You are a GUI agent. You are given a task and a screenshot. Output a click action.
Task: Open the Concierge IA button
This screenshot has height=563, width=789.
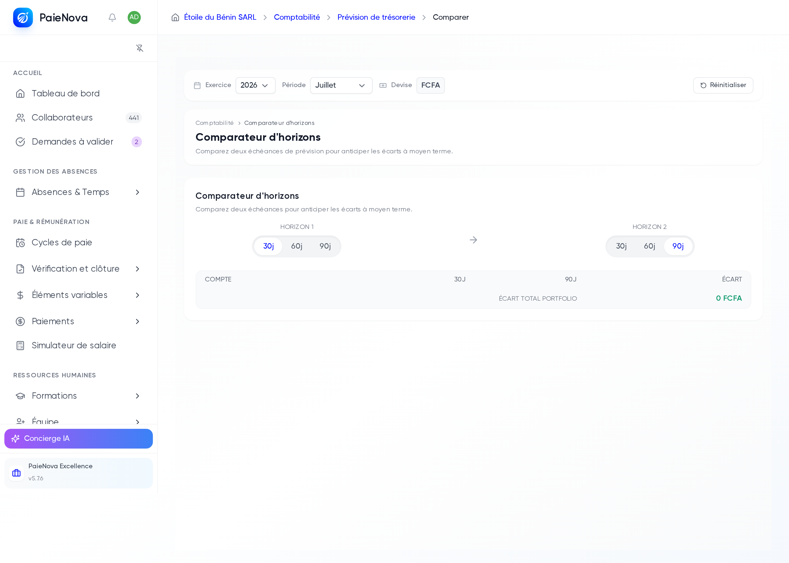(79, 439)
